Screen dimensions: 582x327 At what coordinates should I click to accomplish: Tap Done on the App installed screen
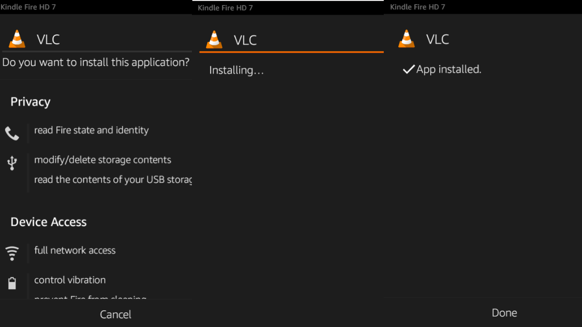pyautogui.click(x=504, y=313)
